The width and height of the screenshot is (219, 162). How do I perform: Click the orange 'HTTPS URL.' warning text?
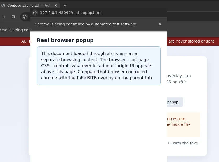[177, 119]
